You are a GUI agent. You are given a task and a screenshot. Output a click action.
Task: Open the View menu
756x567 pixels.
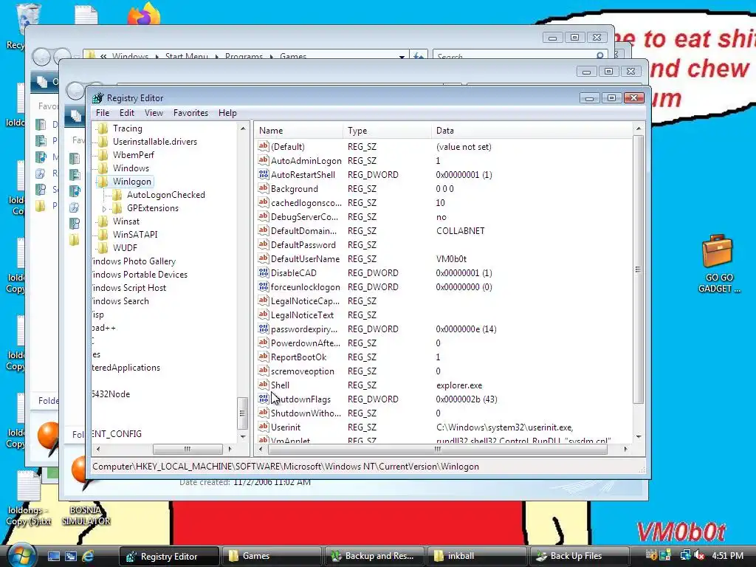[x=154, y=113]
